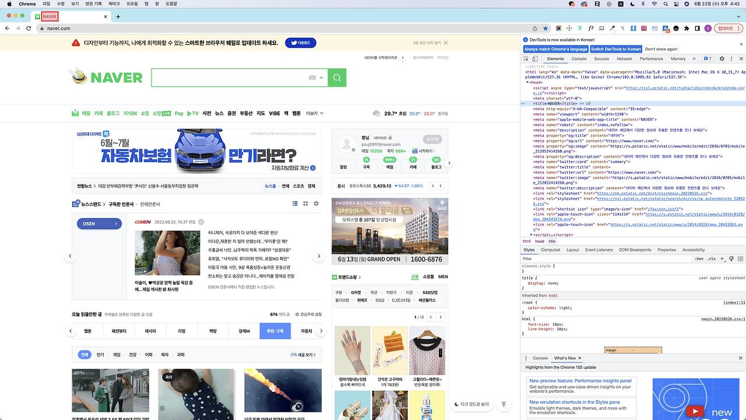
Task: Open the Chrome 파일 menu
Action: (47, 4)
